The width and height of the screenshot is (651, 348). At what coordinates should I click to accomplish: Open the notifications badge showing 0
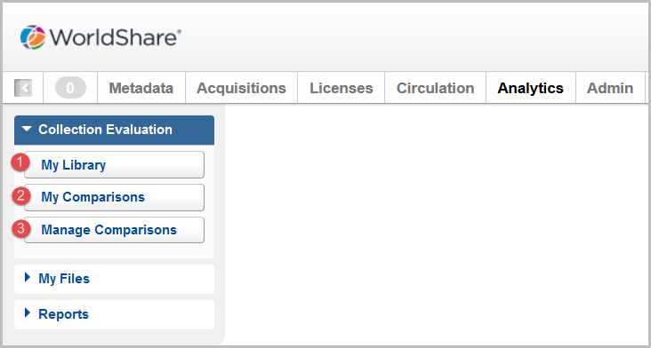[70, 88]
